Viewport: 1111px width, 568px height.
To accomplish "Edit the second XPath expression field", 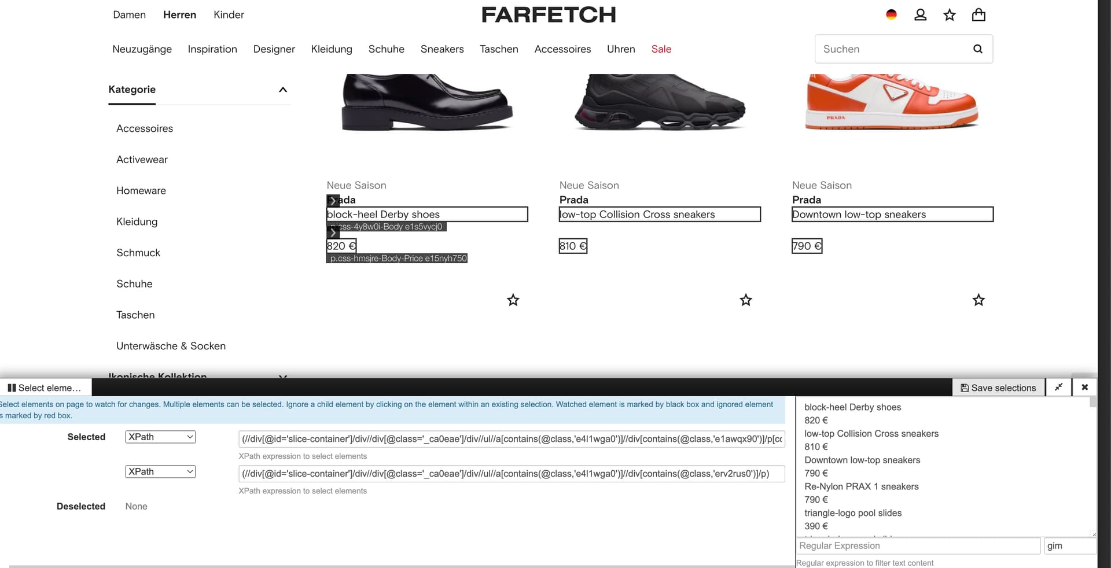I will click(512, 474).
